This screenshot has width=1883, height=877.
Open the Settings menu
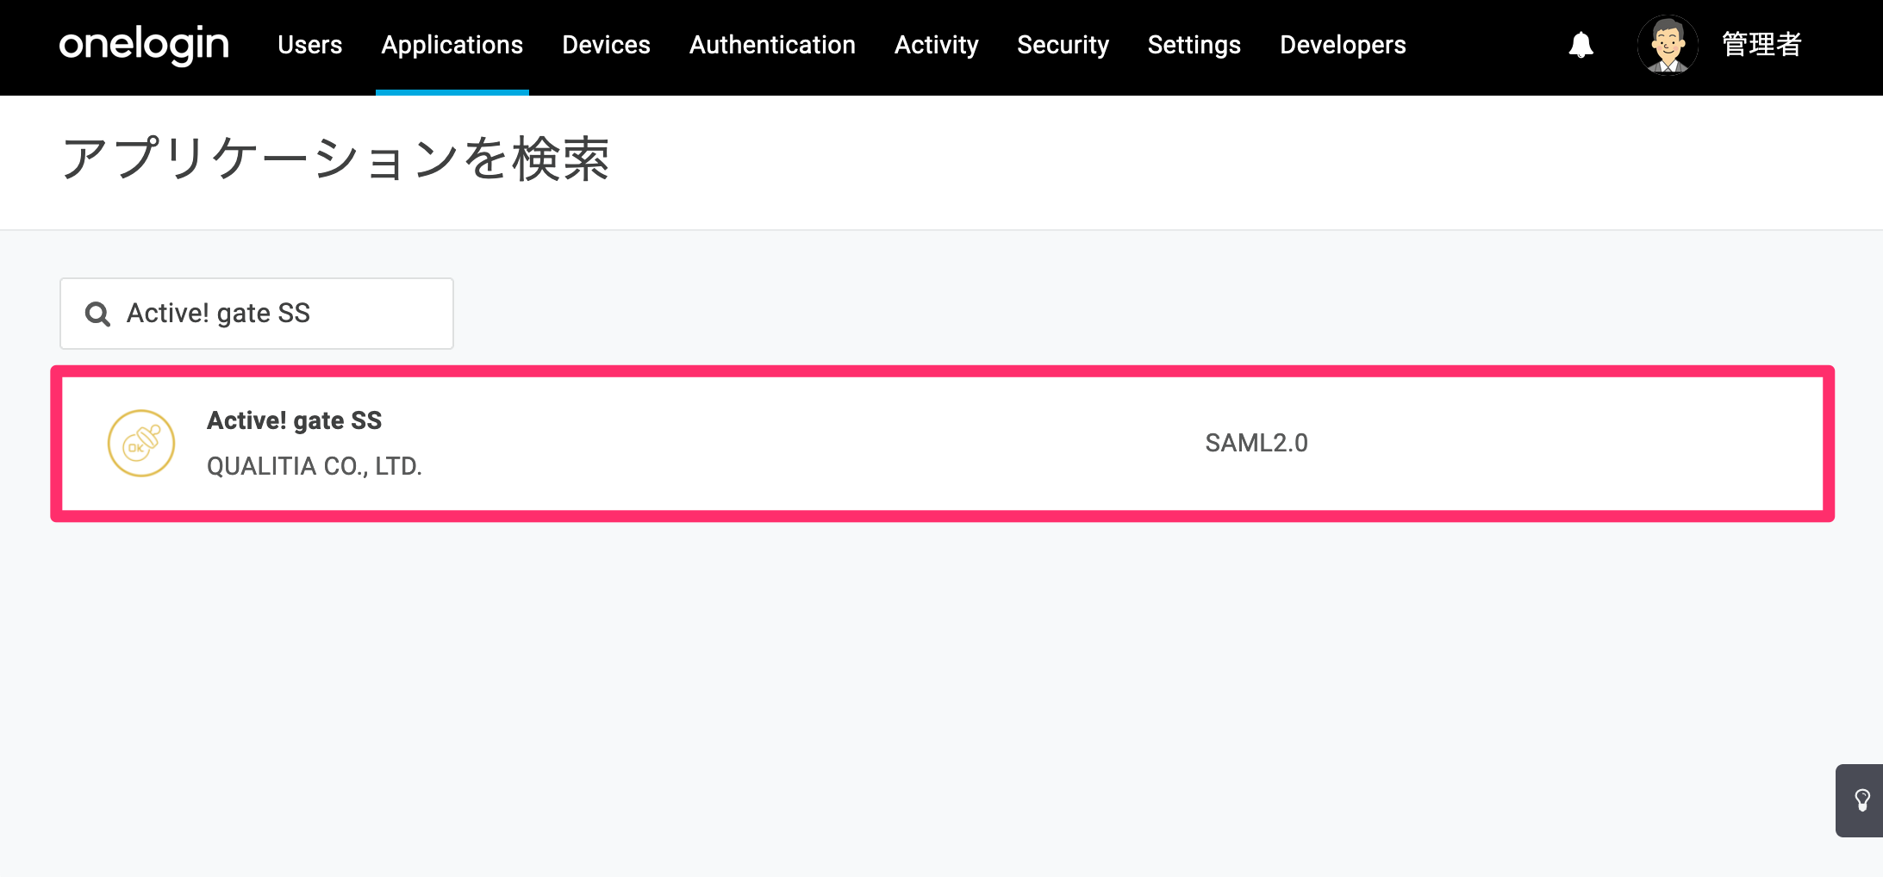coord(1194,45)
